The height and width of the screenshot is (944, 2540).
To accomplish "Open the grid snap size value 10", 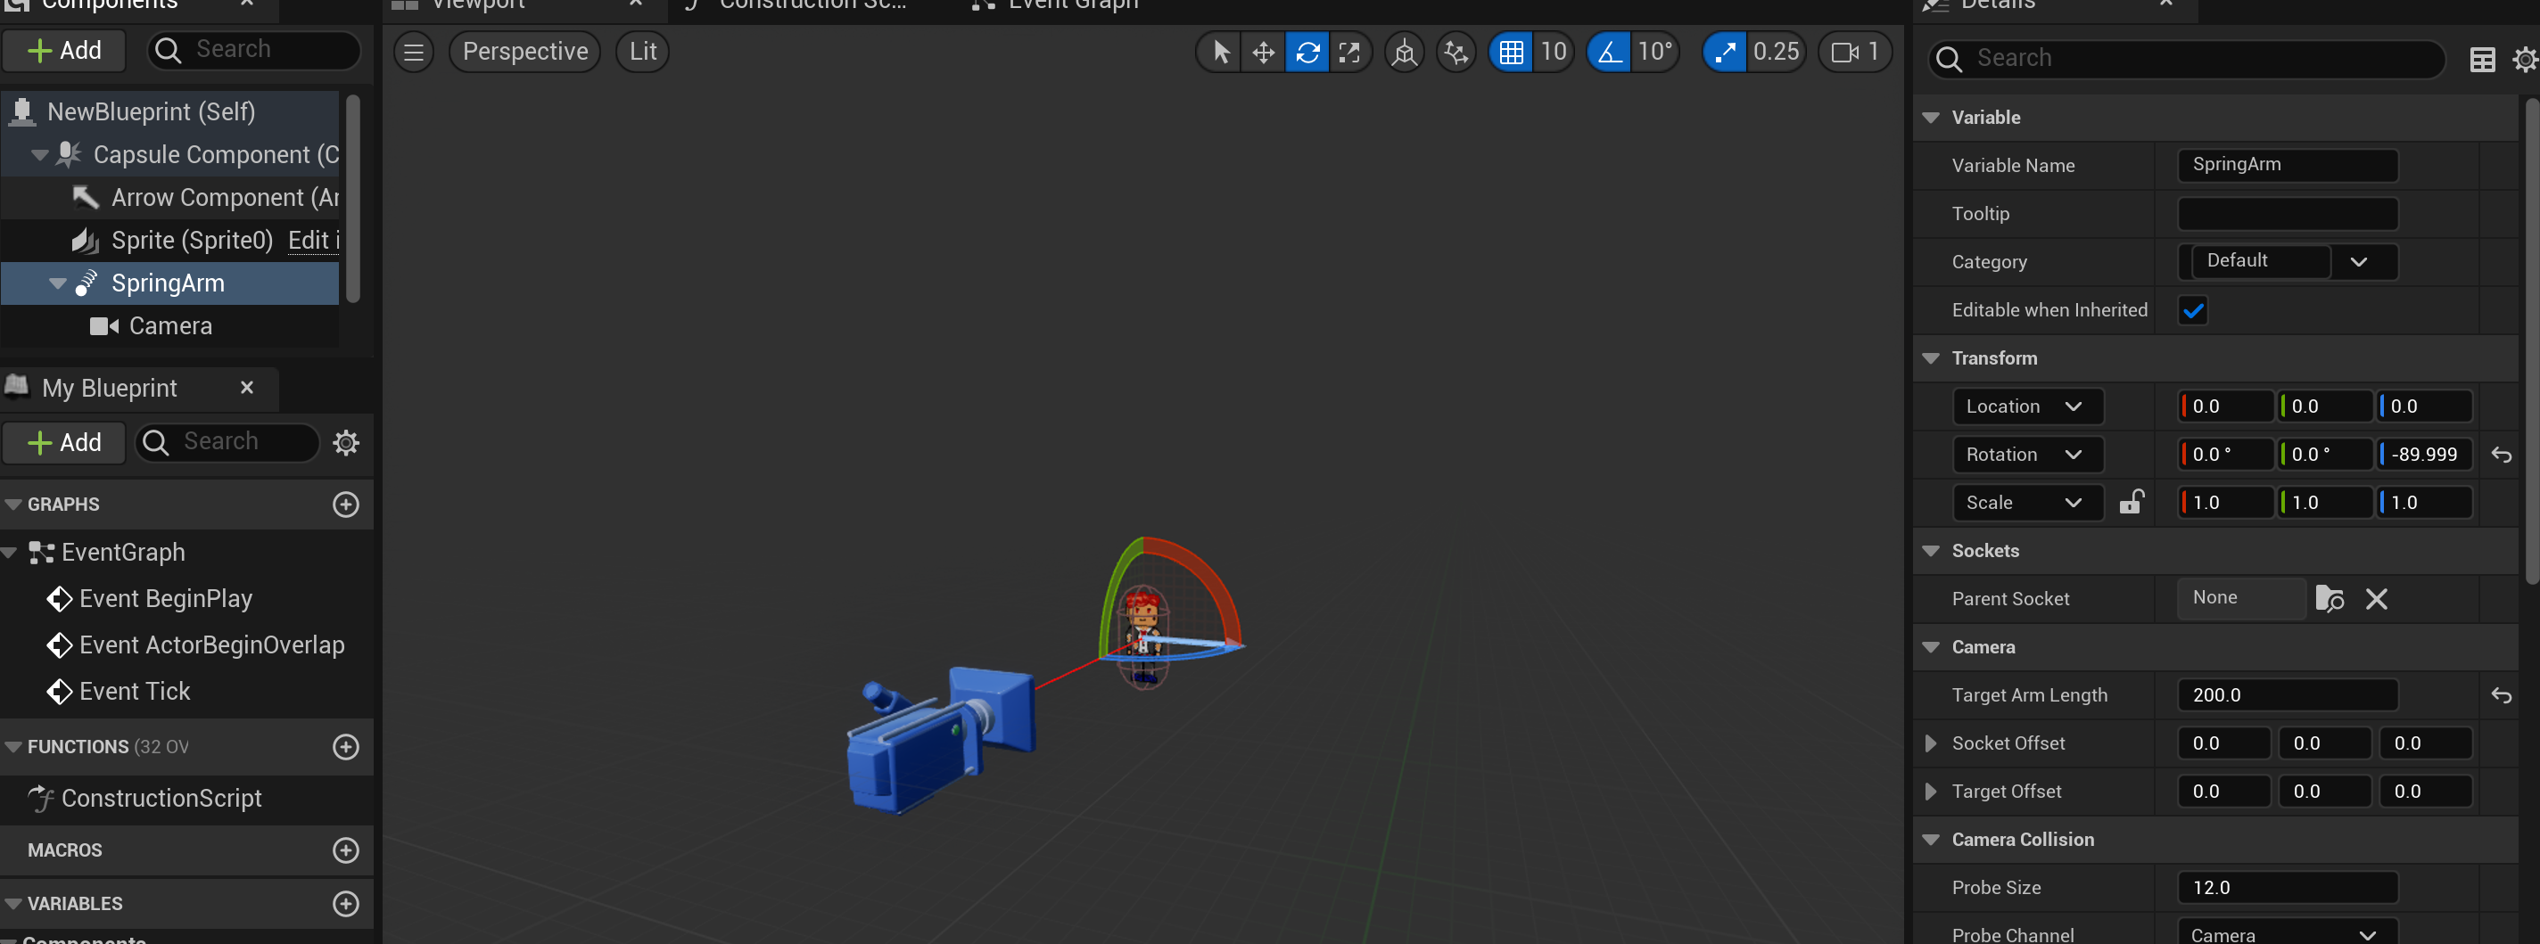I will 1553,51.
